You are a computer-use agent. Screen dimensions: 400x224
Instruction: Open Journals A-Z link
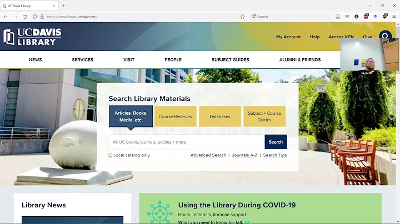[x=244, y=155]
